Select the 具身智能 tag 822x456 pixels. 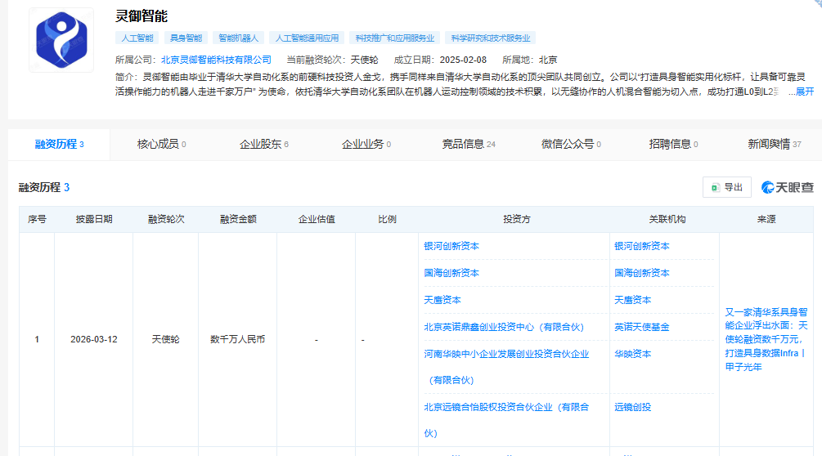click(x=185, y=38)
